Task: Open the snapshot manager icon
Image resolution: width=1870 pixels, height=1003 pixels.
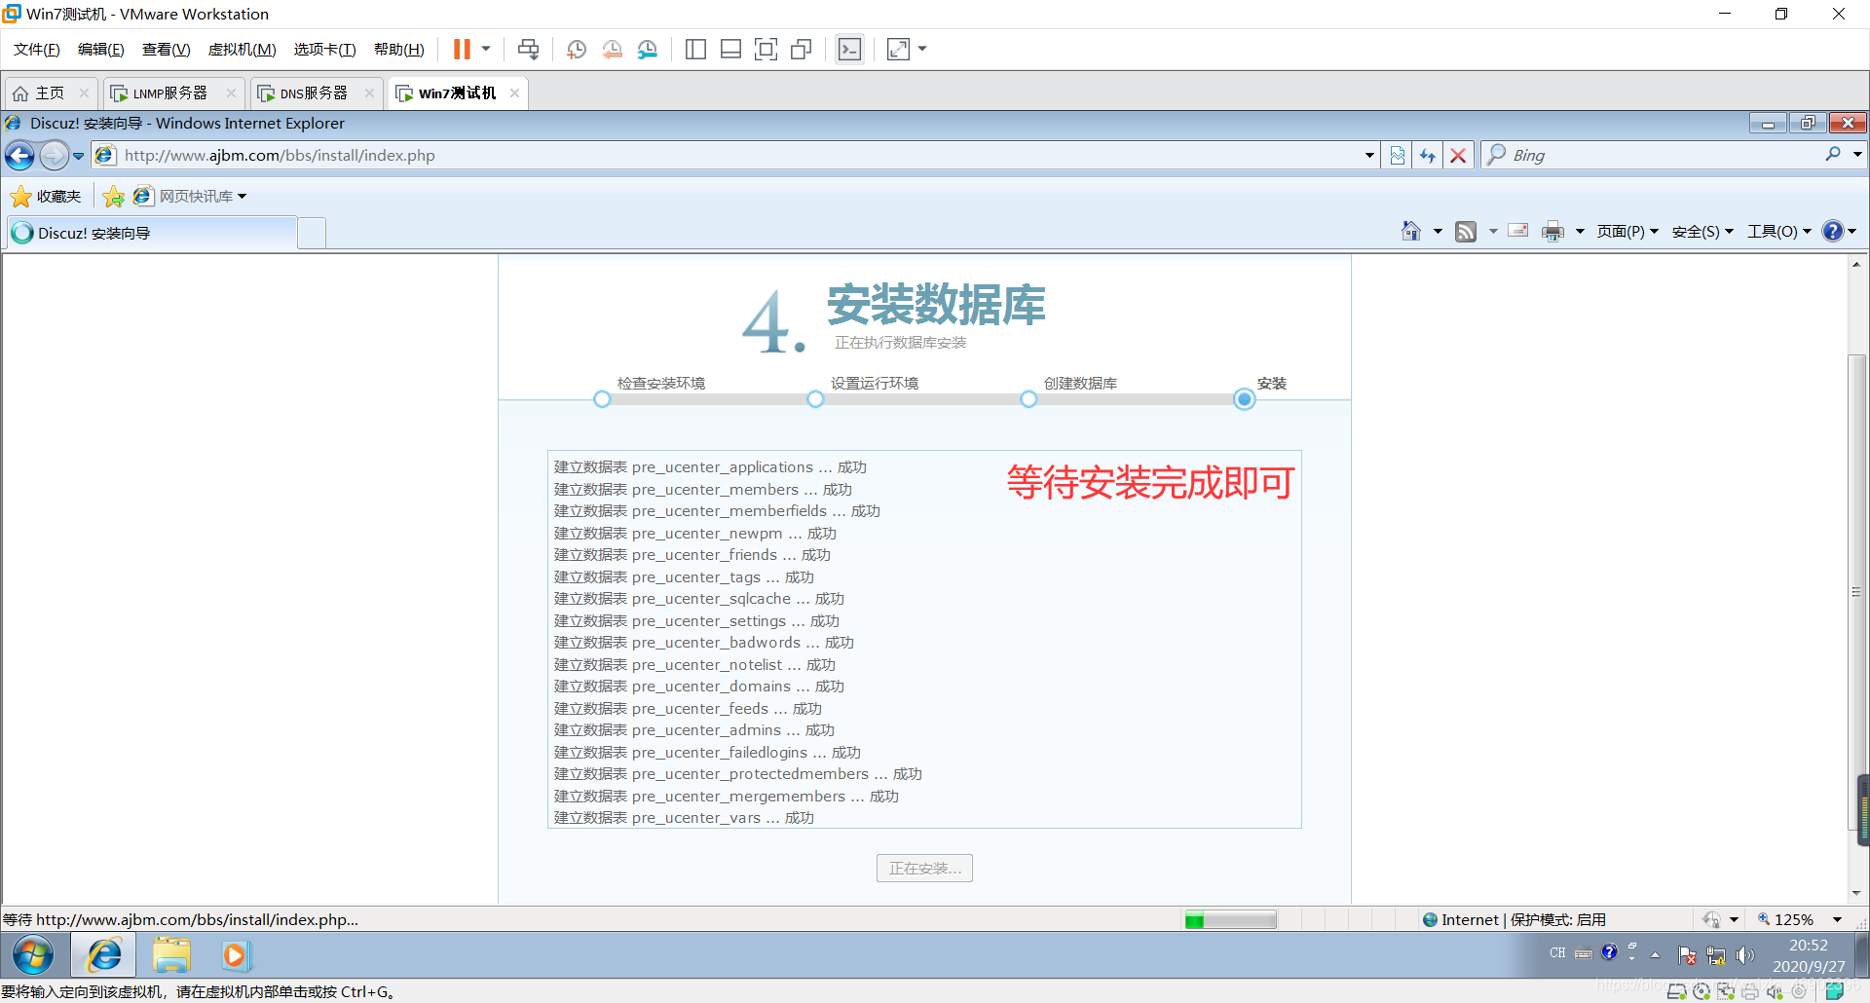Action: [648, 49]
